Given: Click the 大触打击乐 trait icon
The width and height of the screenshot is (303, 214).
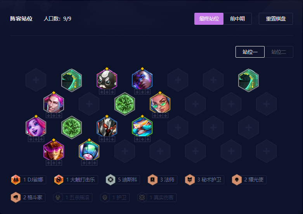Looking at the screenshot, I should (59, 180).
